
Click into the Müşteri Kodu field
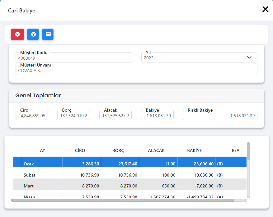[x=74, y=58]
